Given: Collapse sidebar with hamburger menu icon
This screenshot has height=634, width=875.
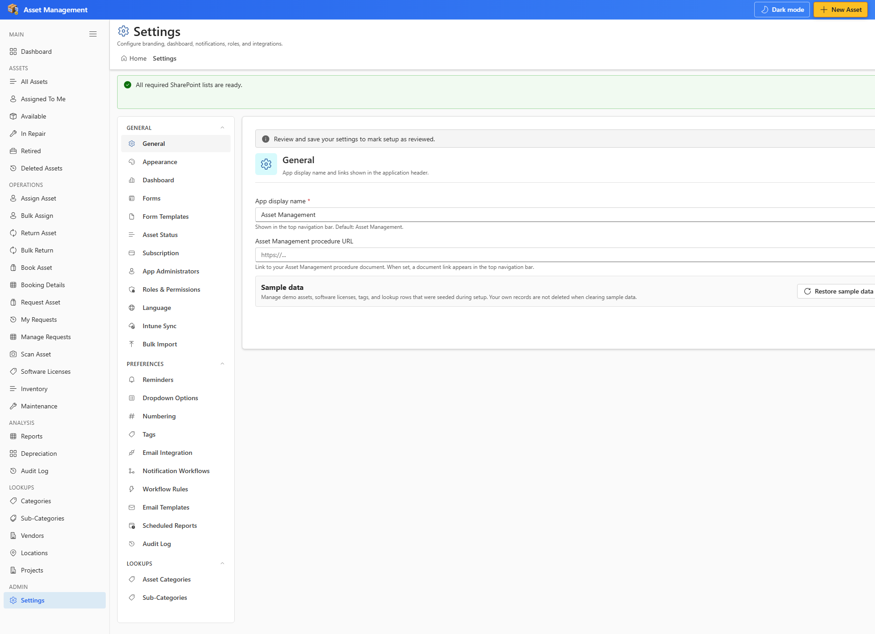Looking at the screenshot, I should coord(93,34).
